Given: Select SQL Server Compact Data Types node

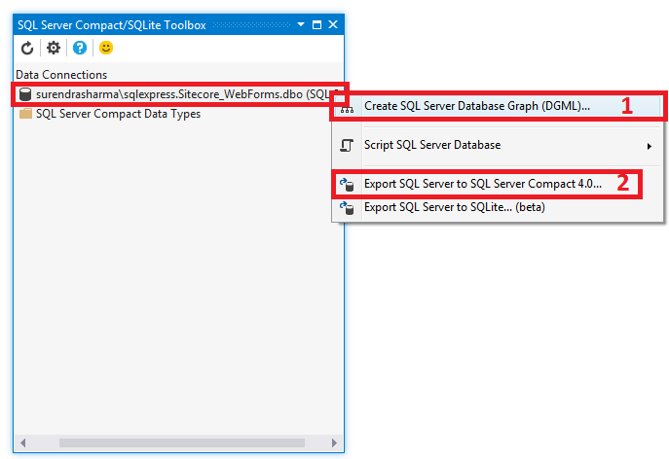Looking at the screenshot, I should pos(118,114).
